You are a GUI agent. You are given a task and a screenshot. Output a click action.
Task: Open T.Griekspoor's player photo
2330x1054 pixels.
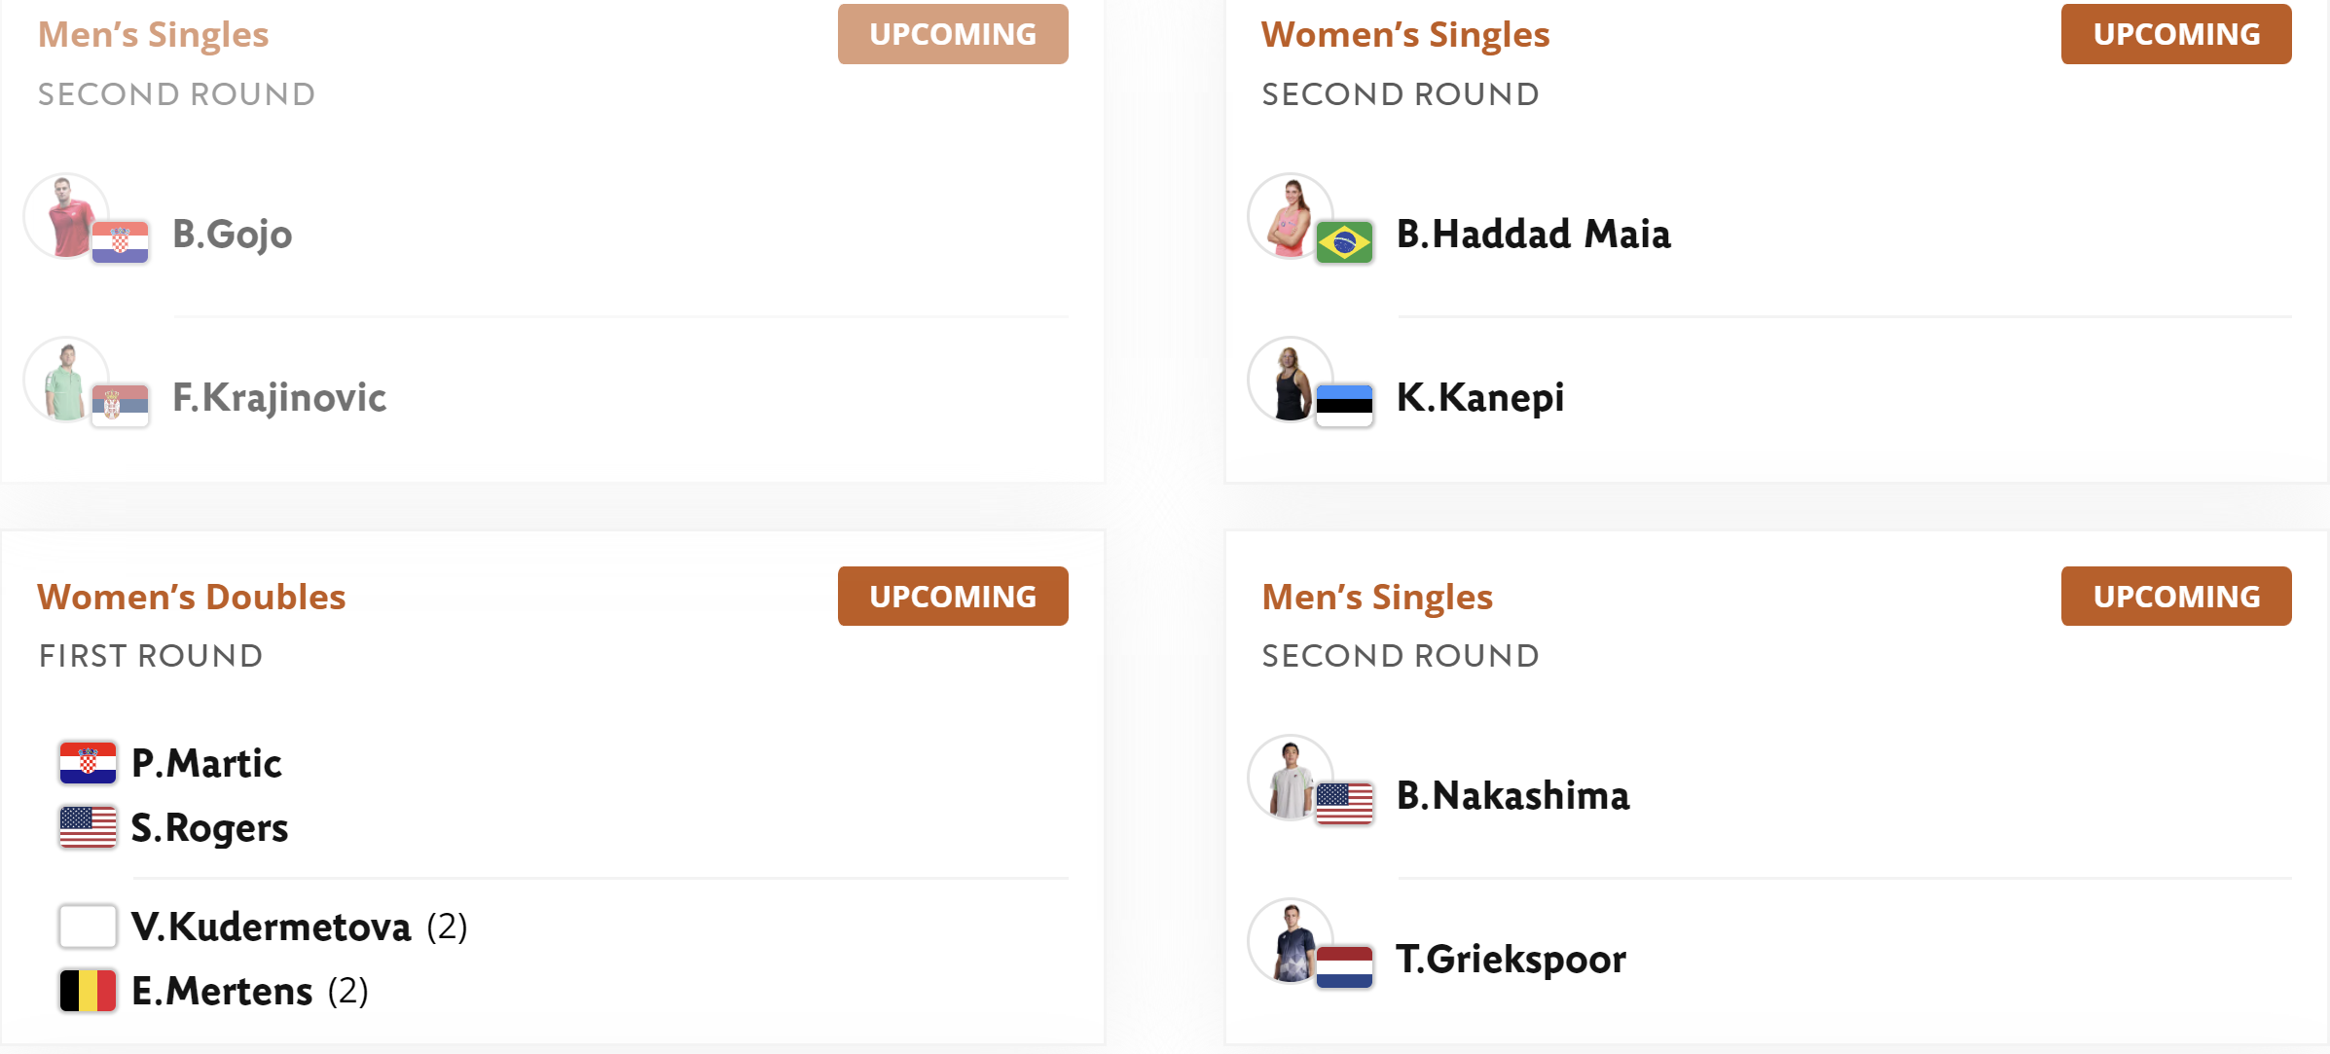coord(1290,941)
